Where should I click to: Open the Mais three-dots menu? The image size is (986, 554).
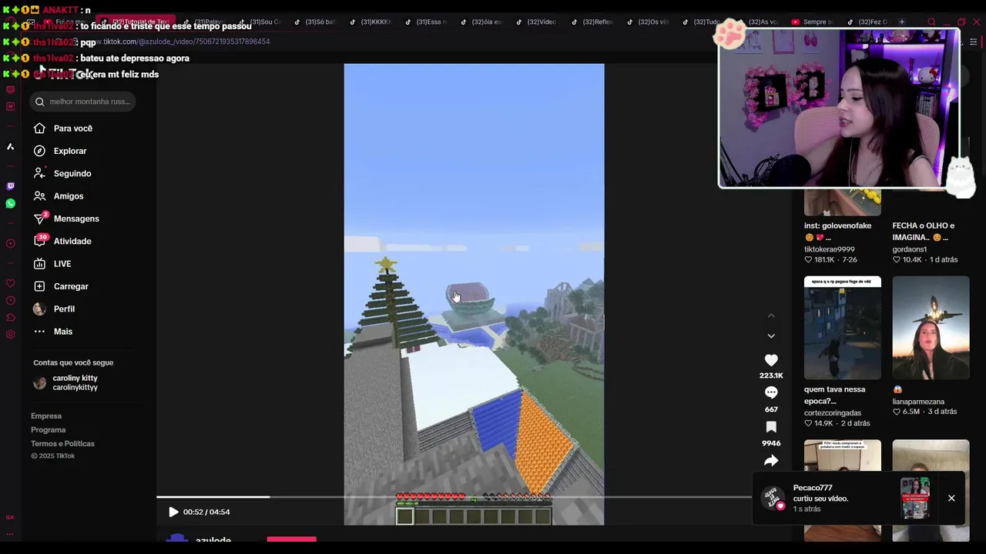click(39, 332)
